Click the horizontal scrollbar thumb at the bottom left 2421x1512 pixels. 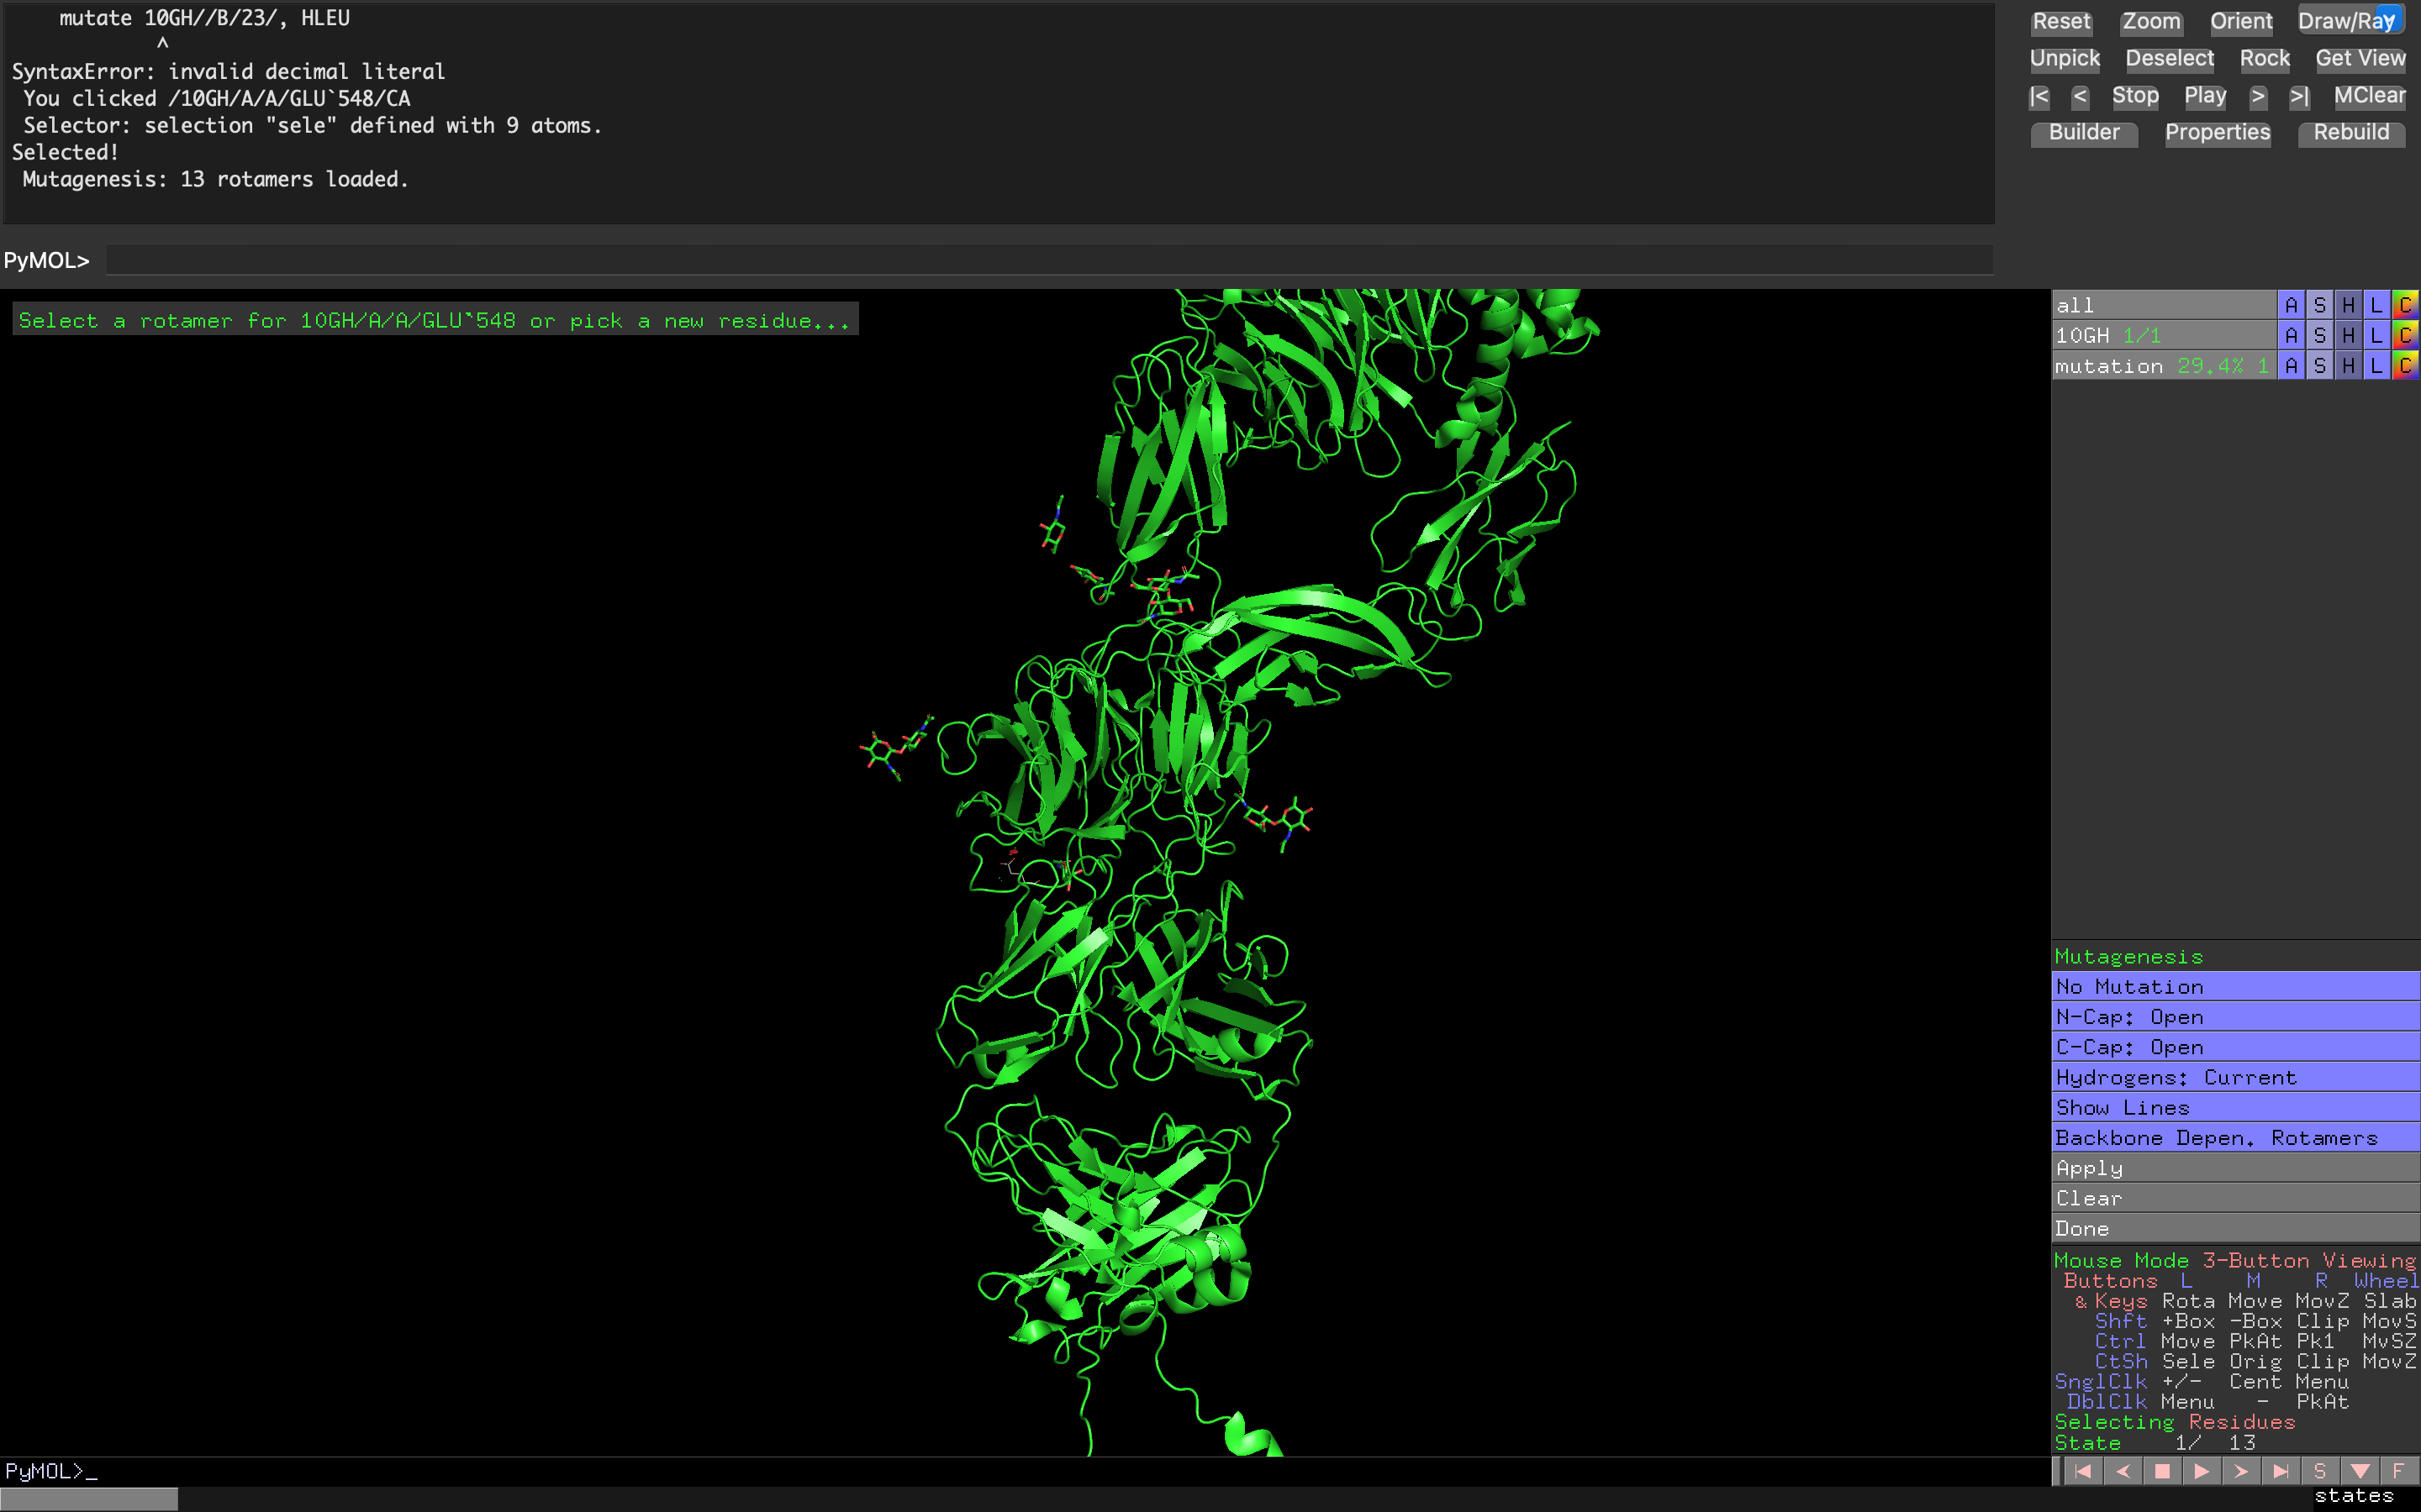tap(89, 1499)
